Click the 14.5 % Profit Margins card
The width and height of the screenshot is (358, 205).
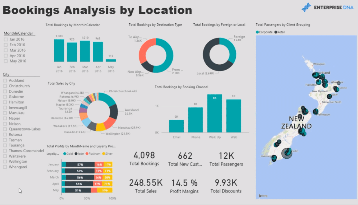pyautogui.click(x=184, y=186)
